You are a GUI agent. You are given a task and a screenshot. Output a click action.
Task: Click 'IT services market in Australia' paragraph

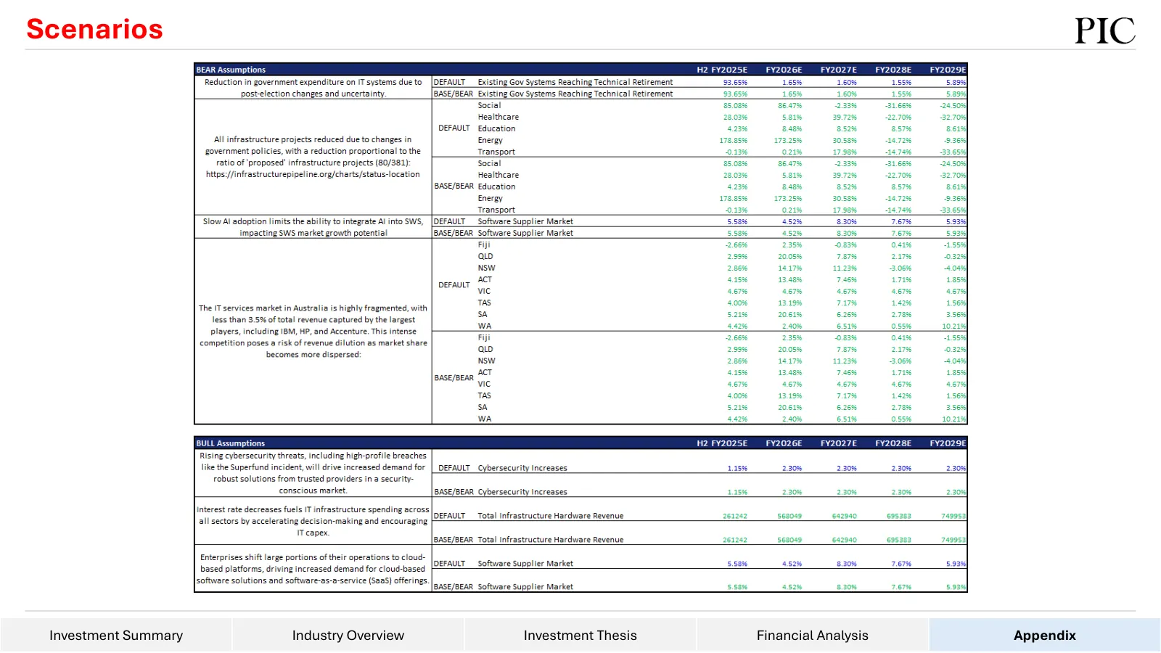click(313, 332)
